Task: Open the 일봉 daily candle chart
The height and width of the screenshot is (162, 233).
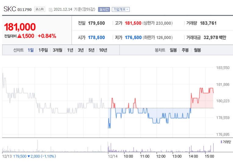Action: 173,50
